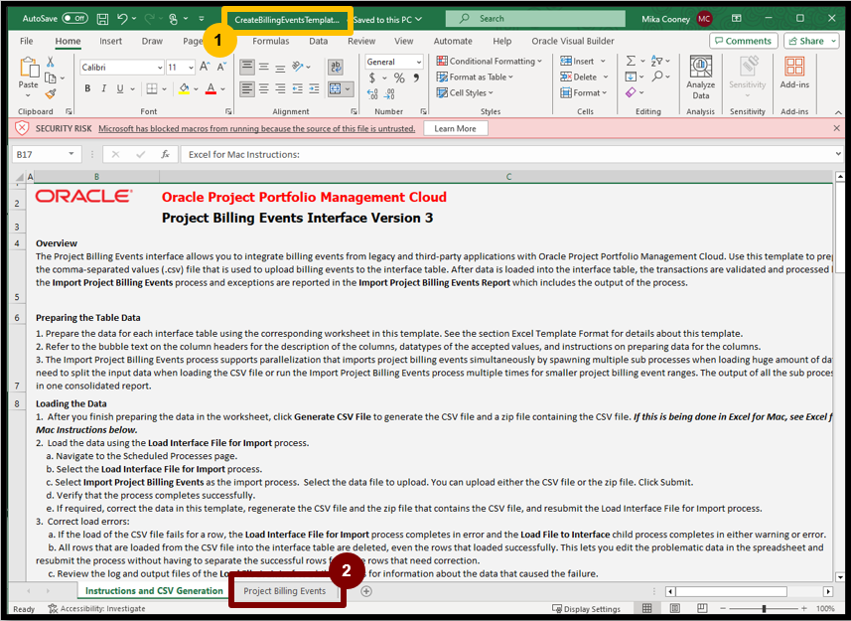851x621 pixels.
Task: Open the blocked macros warning link
Action: click(257, 128)
